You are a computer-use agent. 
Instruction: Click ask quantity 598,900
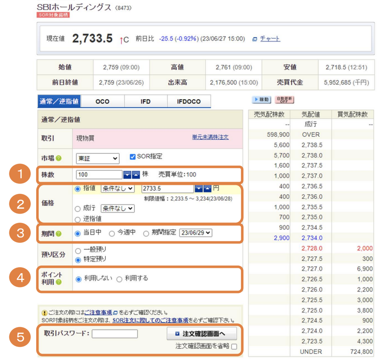pyautogui.click(x=278, y=135)
